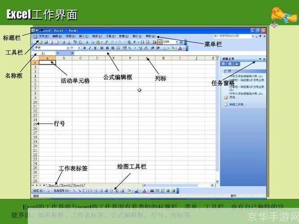This screenshot has width=299, height=224.
Task: Click the task pane Back arrow
Action: tap(225, 64)
